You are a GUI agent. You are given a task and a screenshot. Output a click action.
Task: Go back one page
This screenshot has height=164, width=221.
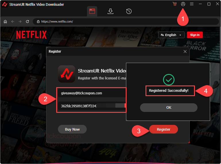point(13,22)
